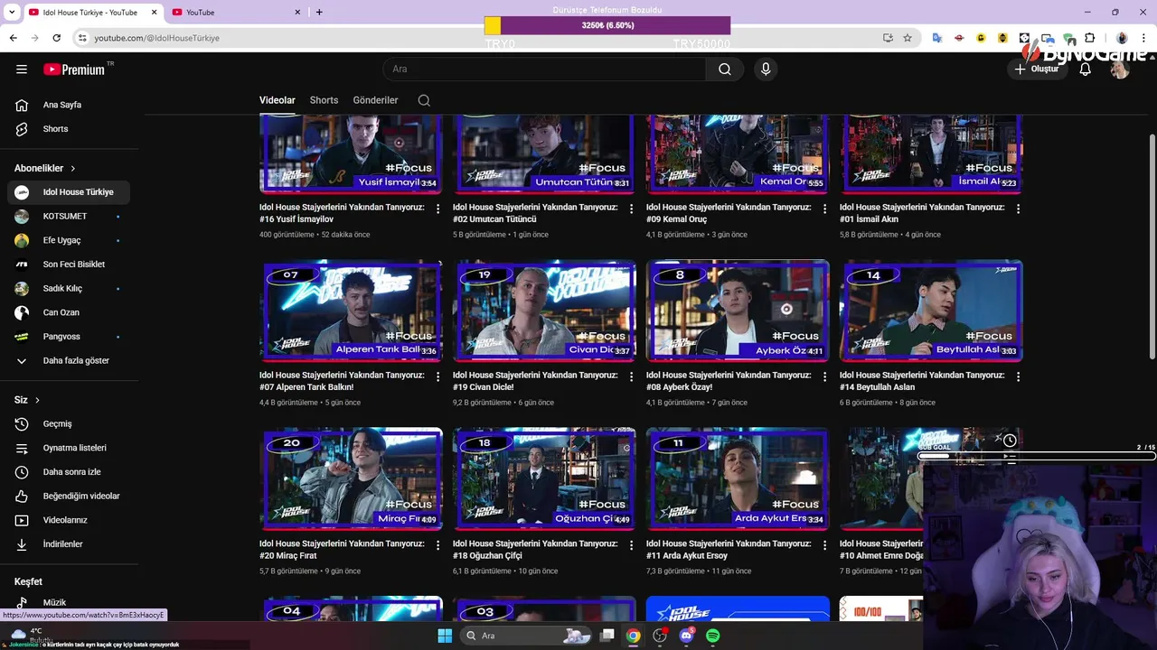Click the taskbar search box
Image resolution: width=1157 pixels, height=650 pixels.
click(528, 636)
